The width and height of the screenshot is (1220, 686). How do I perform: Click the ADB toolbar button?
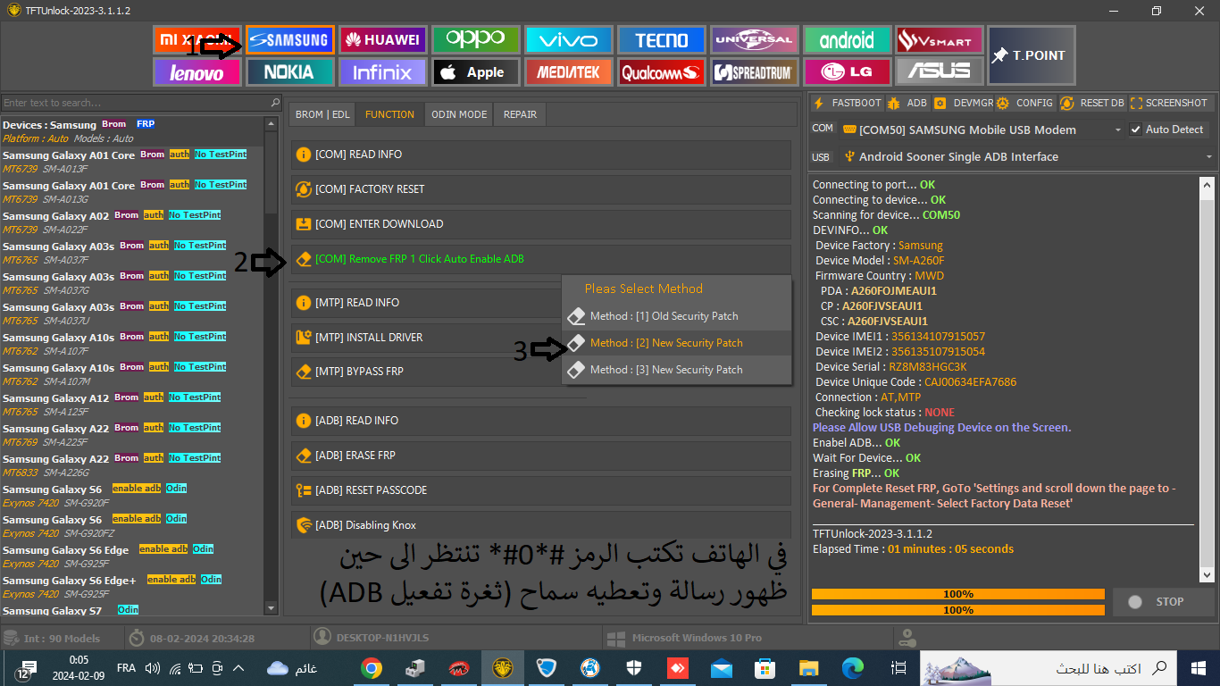tap(907, 103)
